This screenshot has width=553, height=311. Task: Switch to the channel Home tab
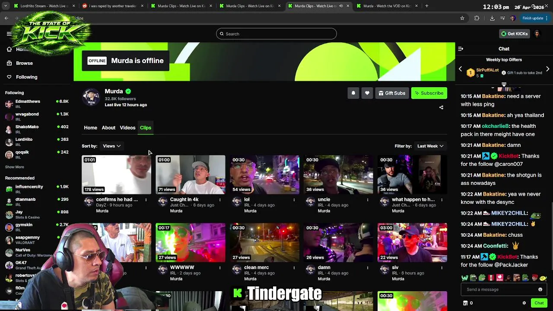tap(90, 128)
